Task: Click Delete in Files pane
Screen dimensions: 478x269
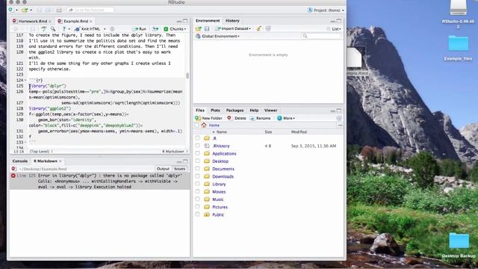Action: tap(237, 118)
